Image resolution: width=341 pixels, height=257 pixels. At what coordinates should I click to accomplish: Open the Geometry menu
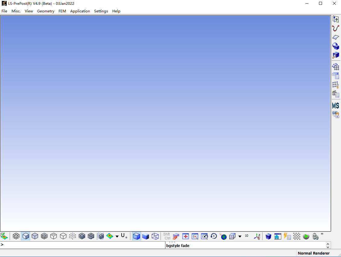tap(46, 11)
